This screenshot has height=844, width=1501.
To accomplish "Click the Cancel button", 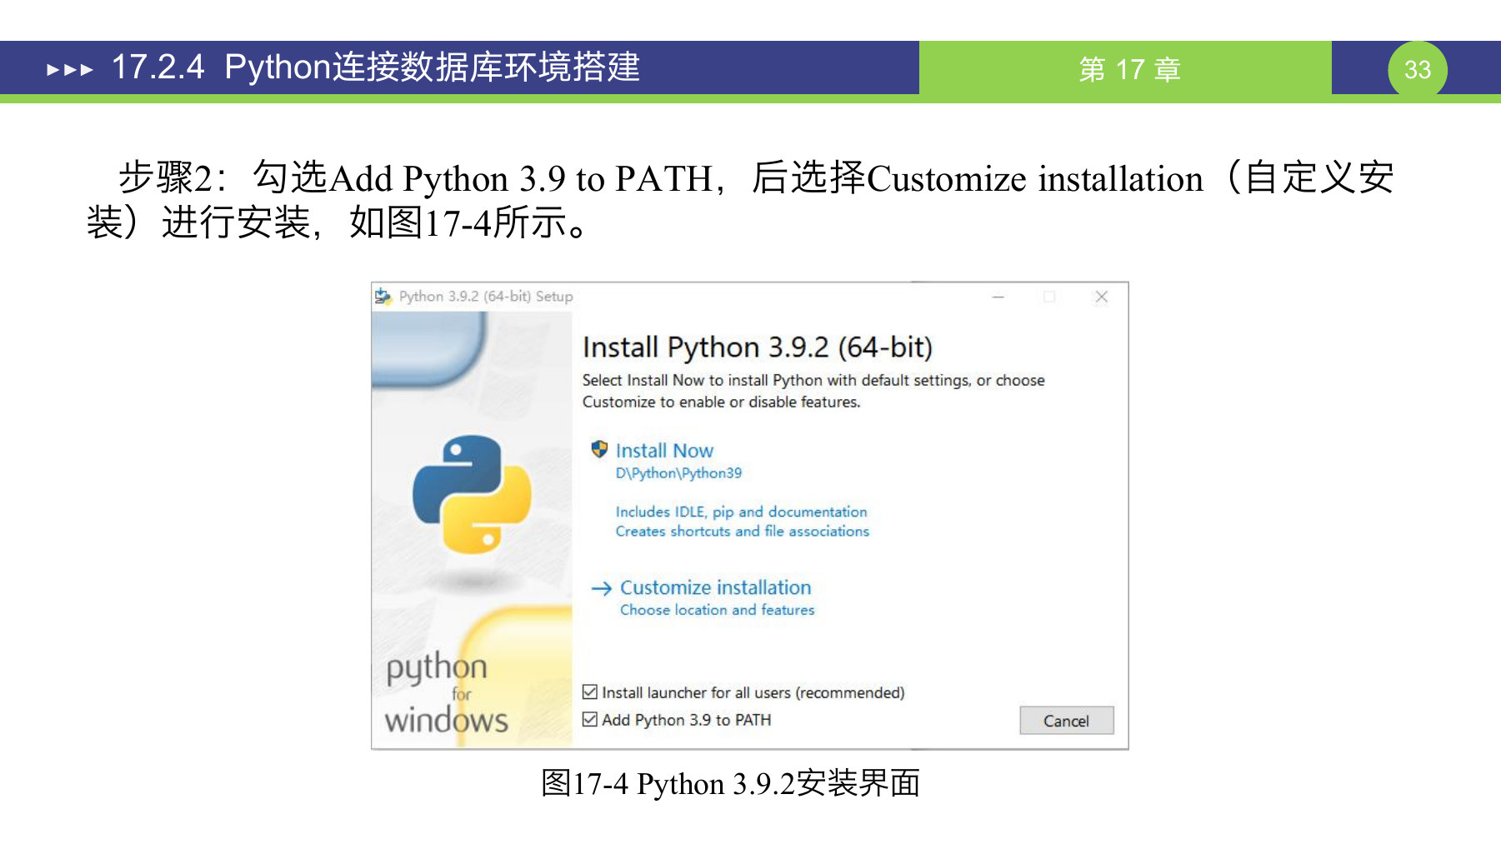I will click(1066, 721).
